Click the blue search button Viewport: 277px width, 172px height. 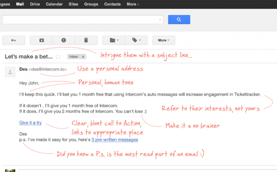coord(179,20)
